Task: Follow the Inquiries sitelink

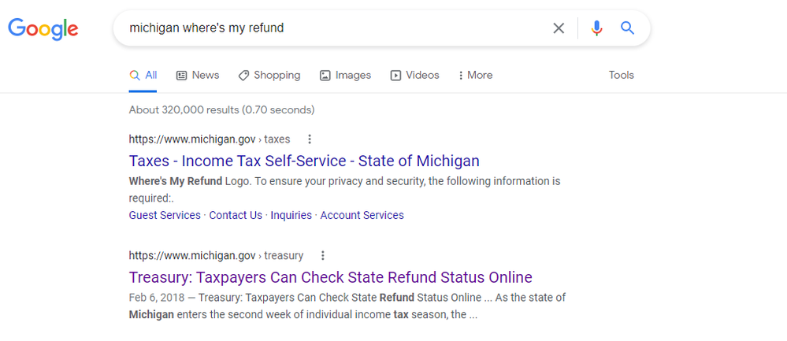Action: (291, 215)
